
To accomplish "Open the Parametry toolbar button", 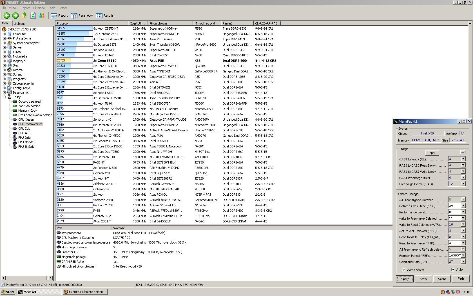I will click(x=82, y=16).
